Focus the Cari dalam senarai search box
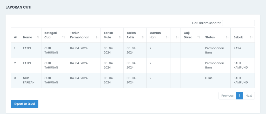266x114 pixels. [x=238, y=23]
